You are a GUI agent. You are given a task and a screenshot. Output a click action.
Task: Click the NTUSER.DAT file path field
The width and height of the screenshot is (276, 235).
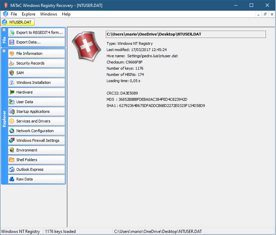click(186, 34)
